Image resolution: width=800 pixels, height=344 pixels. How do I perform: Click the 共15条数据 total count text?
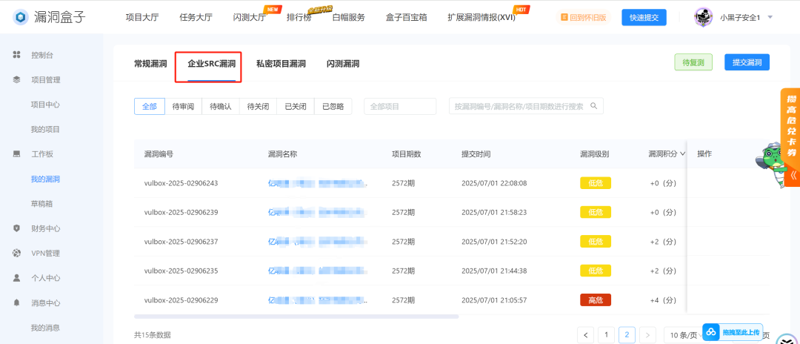point(153,335)
